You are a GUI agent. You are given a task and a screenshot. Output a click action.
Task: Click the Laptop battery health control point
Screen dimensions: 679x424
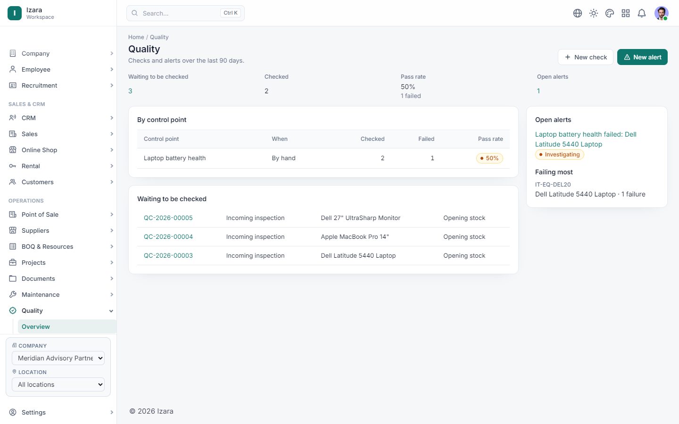[x=174, y=158]
